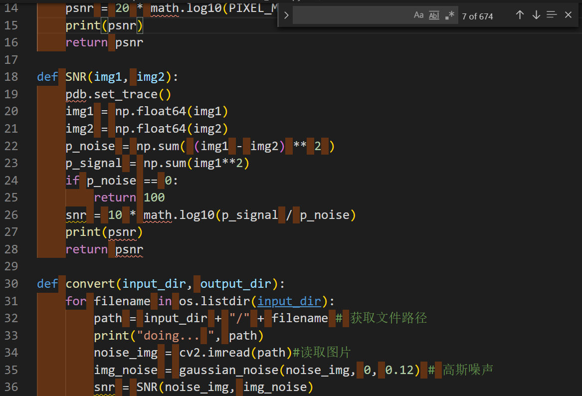
Task: Enable the Use Regular Expression option
Action: pyautogui.click(x=448, y=15)
